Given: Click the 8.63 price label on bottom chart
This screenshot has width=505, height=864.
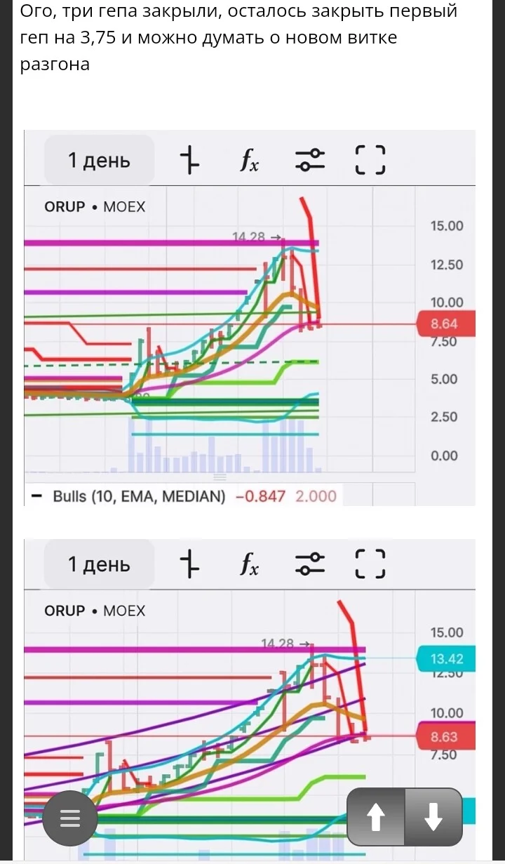Looking at the screenshot, I should (x=446, y=736).
